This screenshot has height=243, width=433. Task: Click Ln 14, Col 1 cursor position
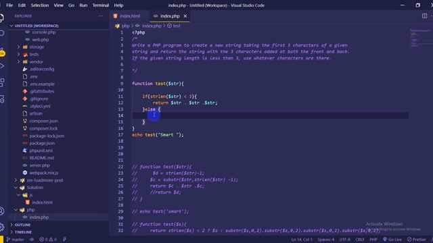pos(302,240)
